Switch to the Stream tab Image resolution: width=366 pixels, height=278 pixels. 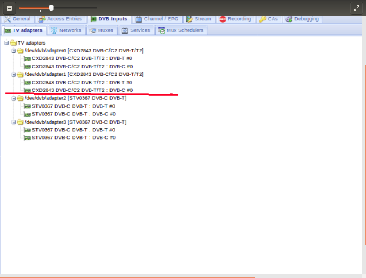pos(199,19)
